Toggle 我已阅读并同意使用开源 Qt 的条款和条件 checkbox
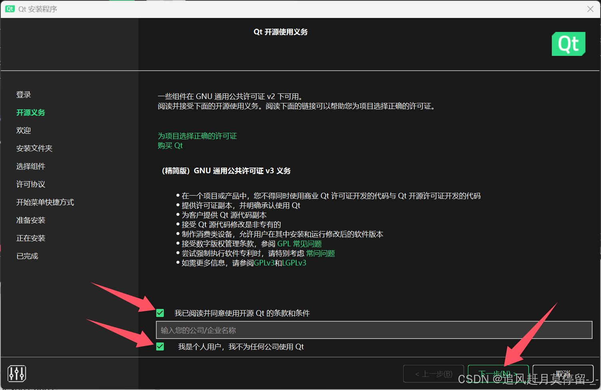601x390 pixels. pos(160,313)
